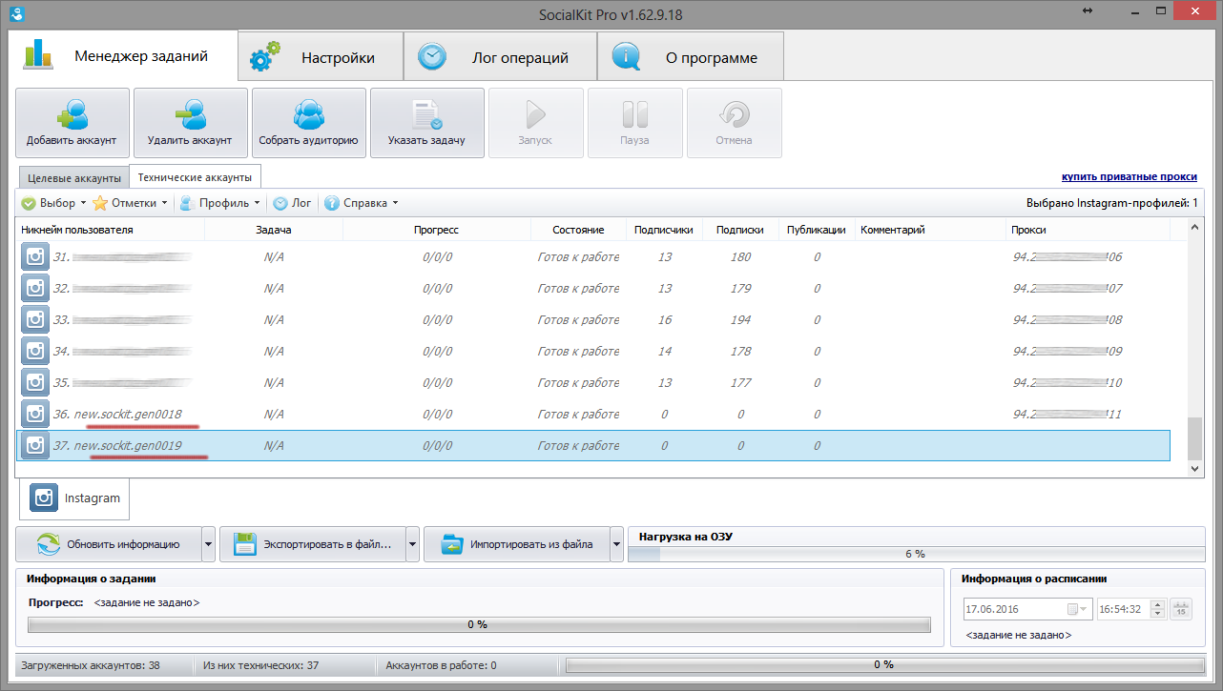Expand Импортировать из файла dropdown arrow

point(617,544)
